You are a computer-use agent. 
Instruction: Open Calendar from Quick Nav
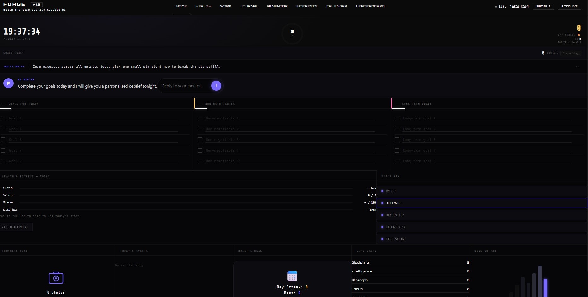point(482,239)
